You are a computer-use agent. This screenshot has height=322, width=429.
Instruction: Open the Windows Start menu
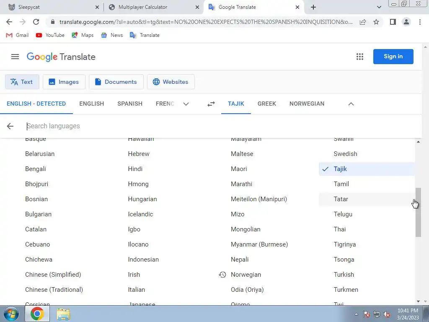pyautogui.click(x=11, y=314)
